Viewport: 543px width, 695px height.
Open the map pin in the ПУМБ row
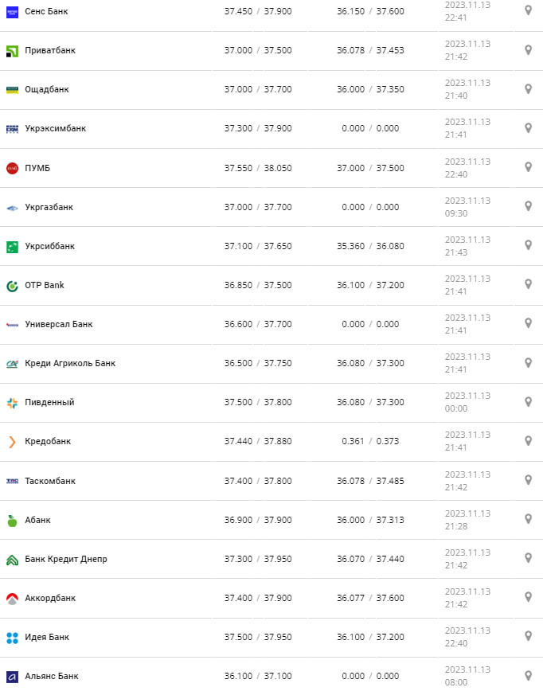(x=527, y=167)
